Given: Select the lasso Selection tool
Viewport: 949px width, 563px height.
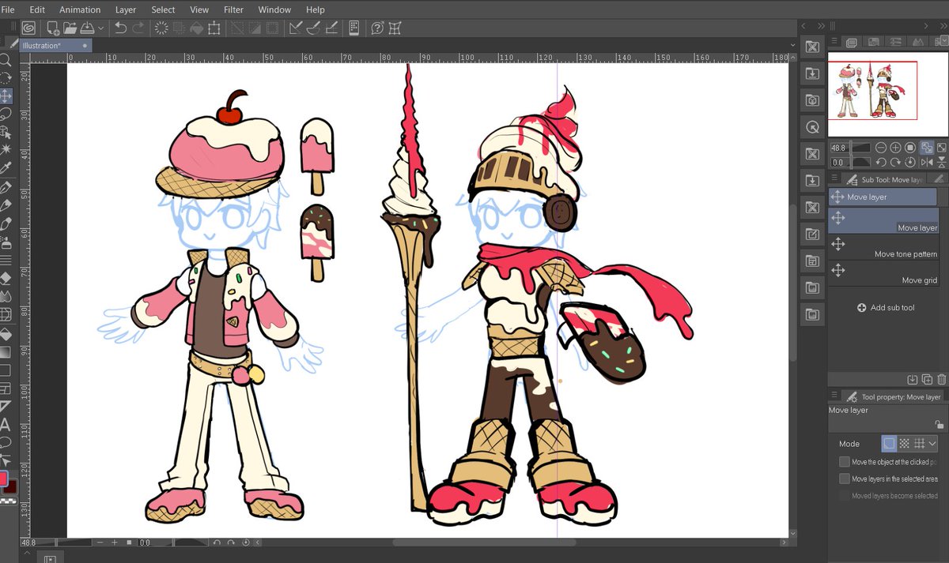Looking at the screenshot, I should click(6, 114).
